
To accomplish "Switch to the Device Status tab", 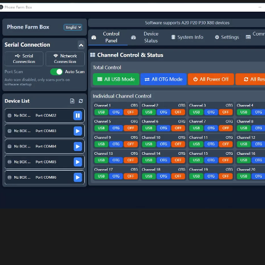I will (147, 37).
